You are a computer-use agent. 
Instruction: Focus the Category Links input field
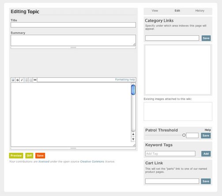pos(172,38)
